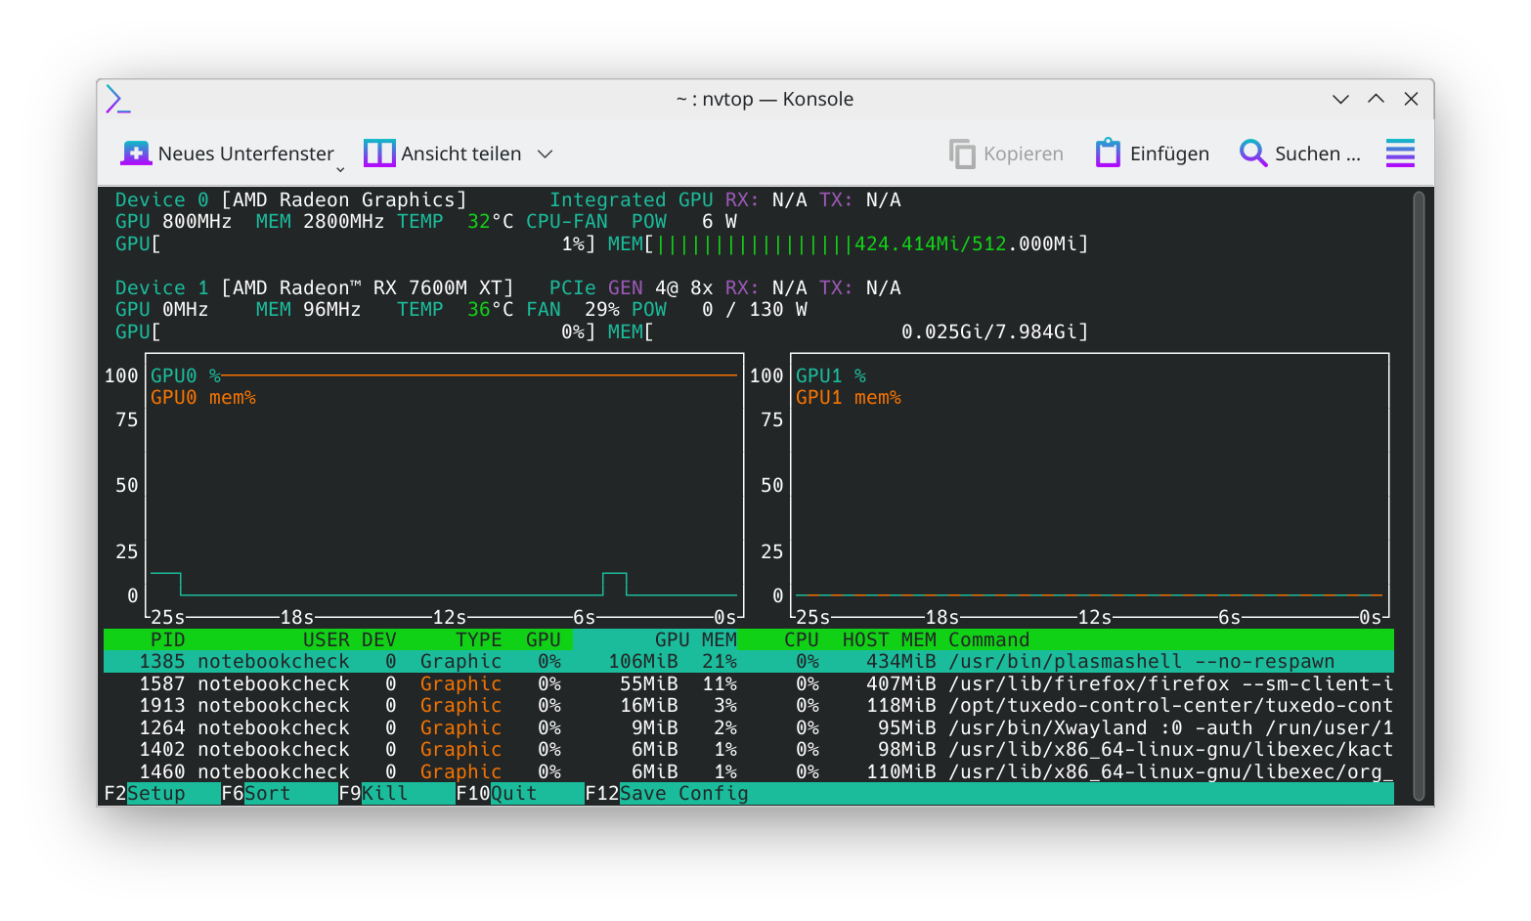This screenshot has height=921, width=1531.
Task: Click the GPU0 mem% graph legend
Action: point(203,398)
